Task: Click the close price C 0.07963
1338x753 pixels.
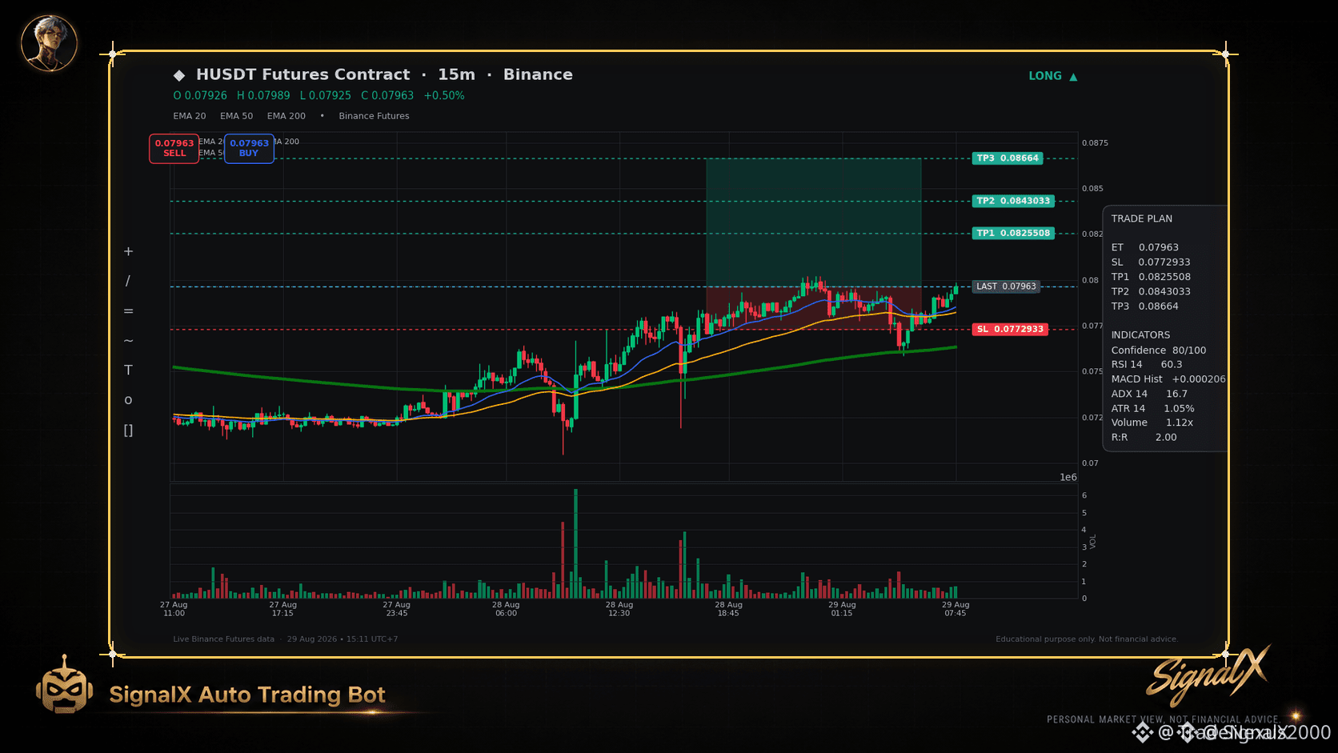Action: (x=387, y=95)
